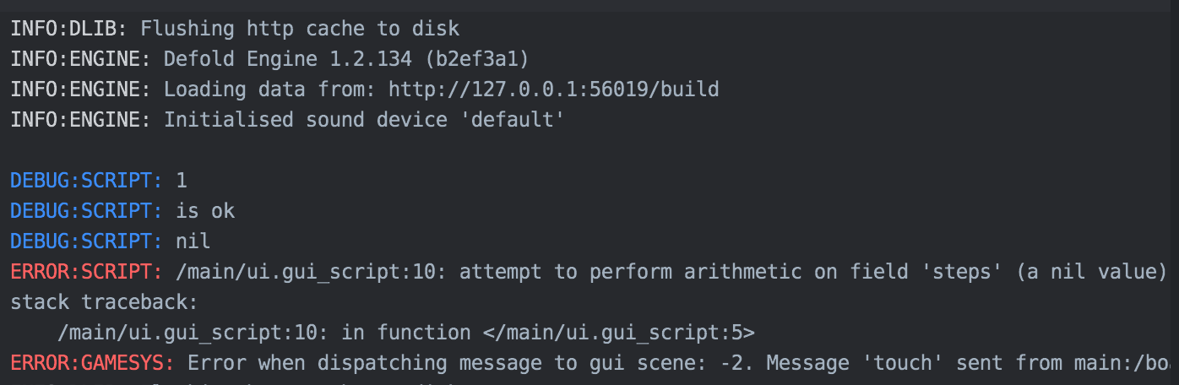Click the 'Initialised sound device' log line
This screenshot has height=385, width=1179.
click(286, 120)
